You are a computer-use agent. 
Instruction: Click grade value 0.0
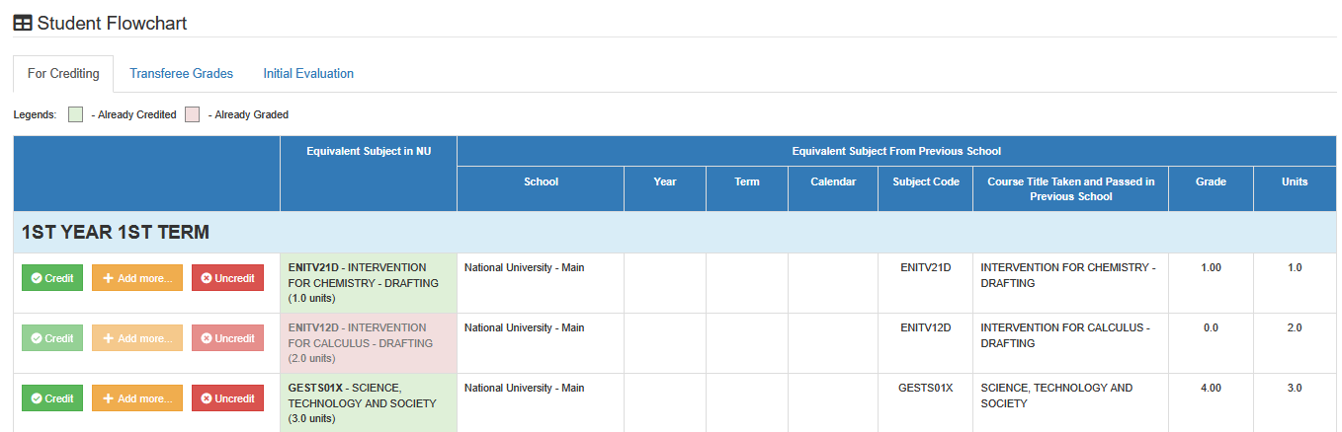[1211, 327]
